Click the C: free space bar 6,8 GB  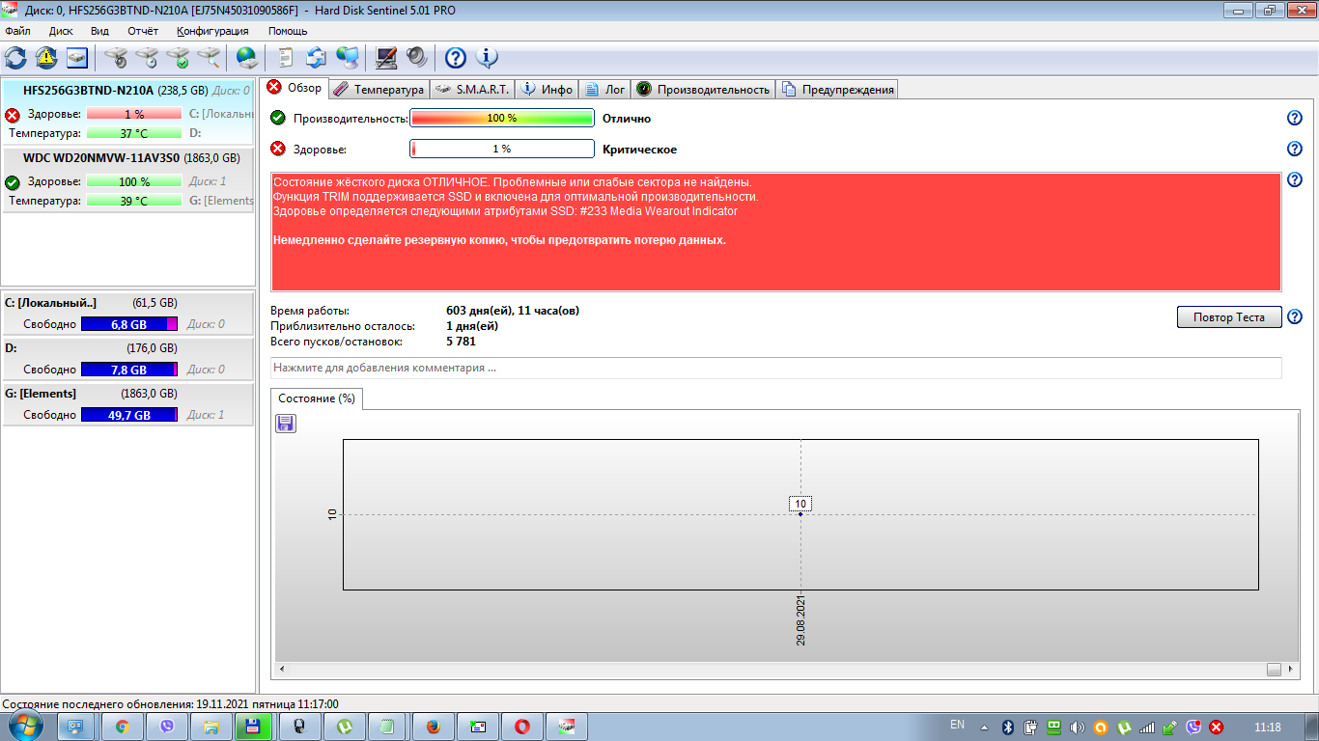click(129, 324)
